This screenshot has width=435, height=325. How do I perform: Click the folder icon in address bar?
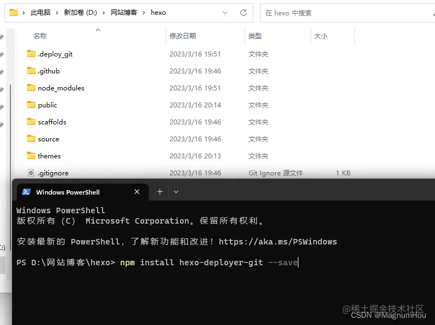coord(14,13)
